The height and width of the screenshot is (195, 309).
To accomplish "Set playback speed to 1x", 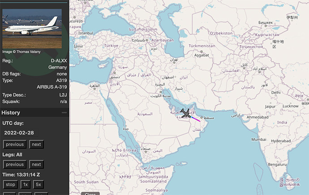I will point(26,184).
